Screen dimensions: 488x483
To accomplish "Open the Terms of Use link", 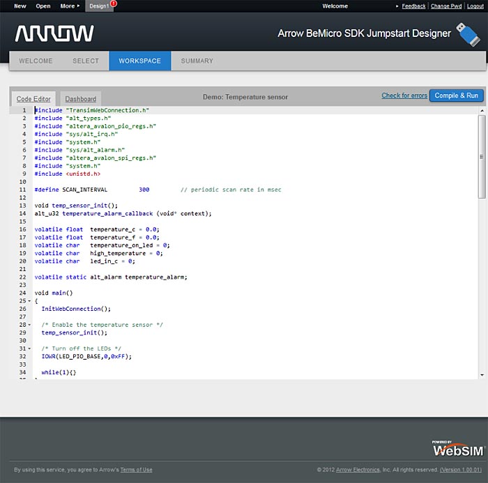I will tap(137, 470).
